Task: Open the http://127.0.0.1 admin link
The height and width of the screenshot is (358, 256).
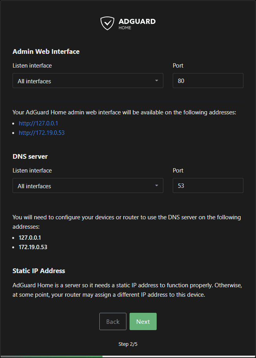Action: [38, 123]
